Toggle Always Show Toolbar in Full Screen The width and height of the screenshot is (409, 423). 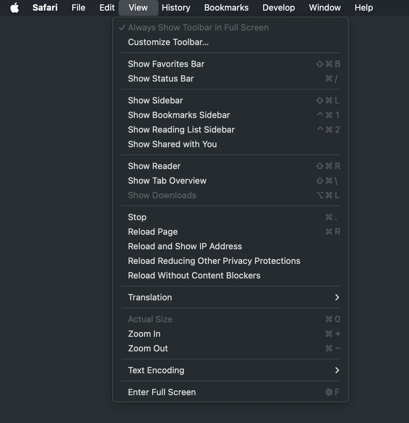click(x=231, y=28)
